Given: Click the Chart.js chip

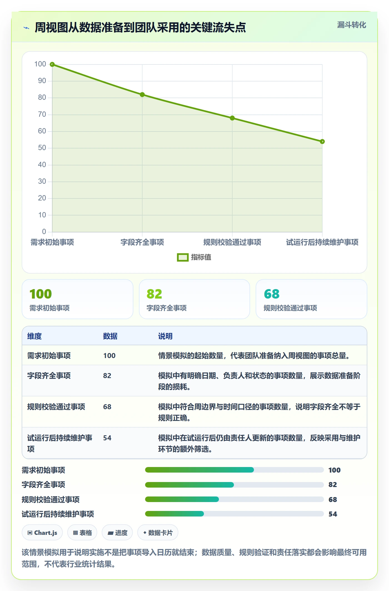Looking at the screenshot, I should (42, 533).
